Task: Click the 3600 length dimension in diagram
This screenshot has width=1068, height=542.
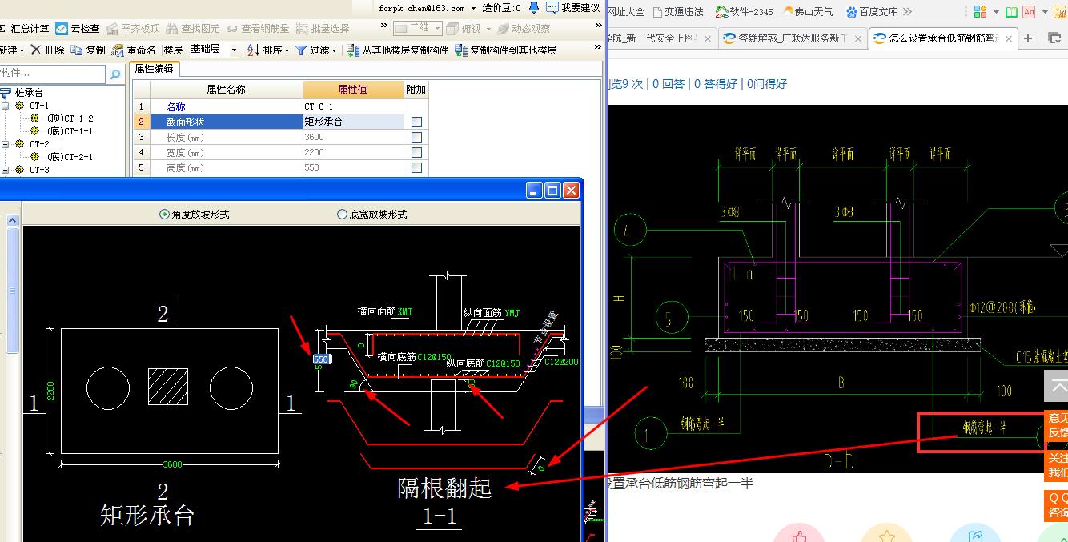Action: click(172, 465)
